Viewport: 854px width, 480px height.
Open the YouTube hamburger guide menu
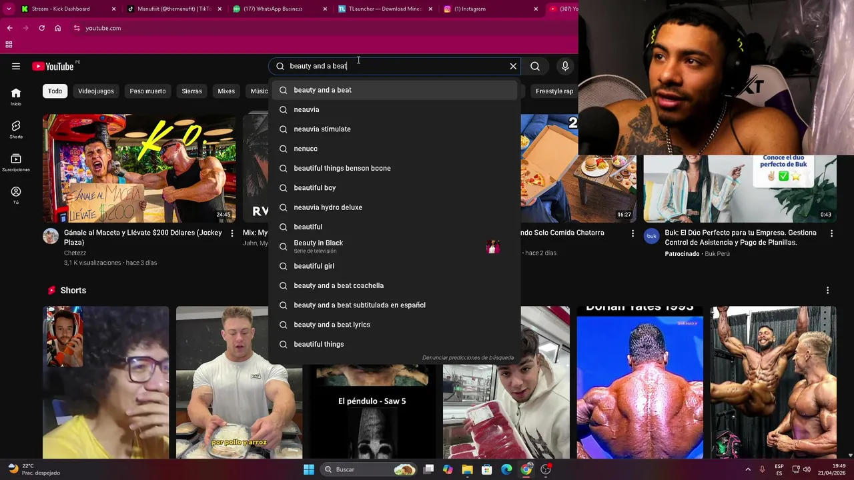pos(16,66)
